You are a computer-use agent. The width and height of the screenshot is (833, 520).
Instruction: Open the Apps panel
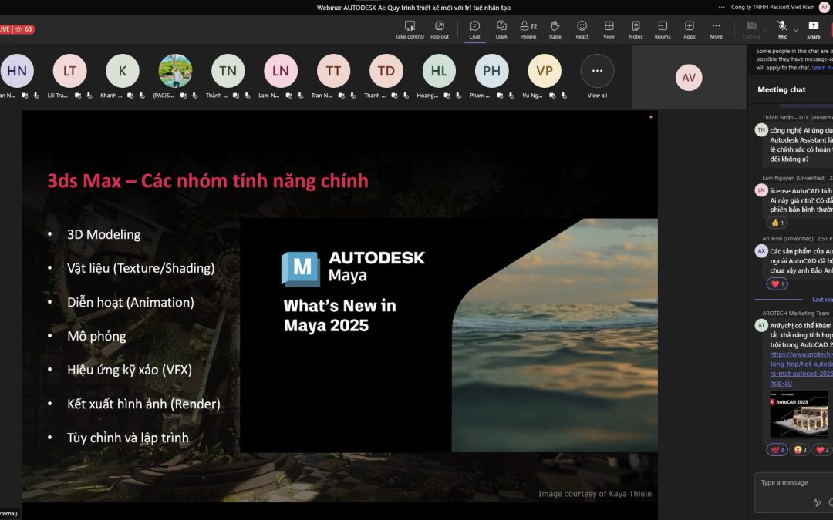(689, 30)
